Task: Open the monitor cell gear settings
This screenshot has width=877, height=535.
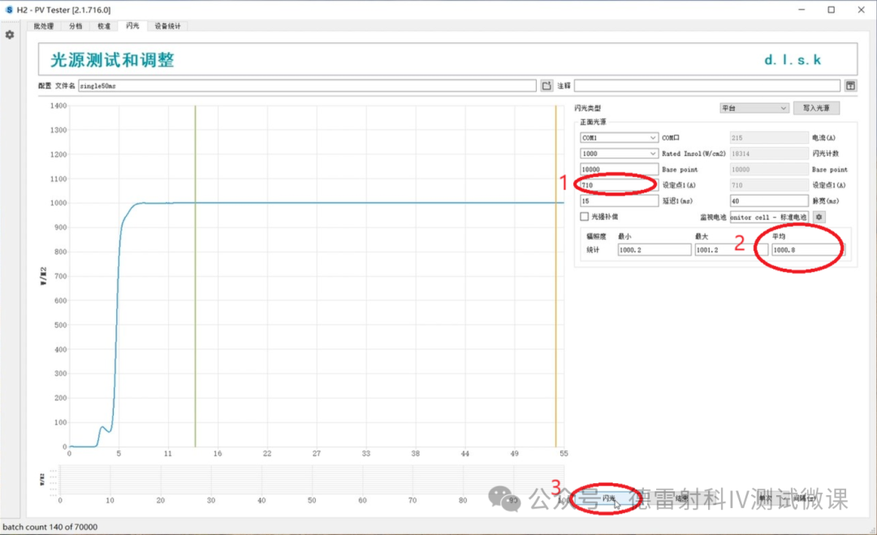Action: pyautogui.click(x=819, y=217)
